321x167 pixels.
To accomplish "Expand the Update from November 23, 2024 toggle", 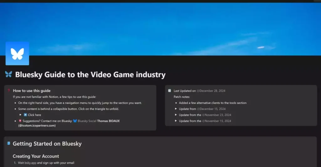I will coord(176,115).
